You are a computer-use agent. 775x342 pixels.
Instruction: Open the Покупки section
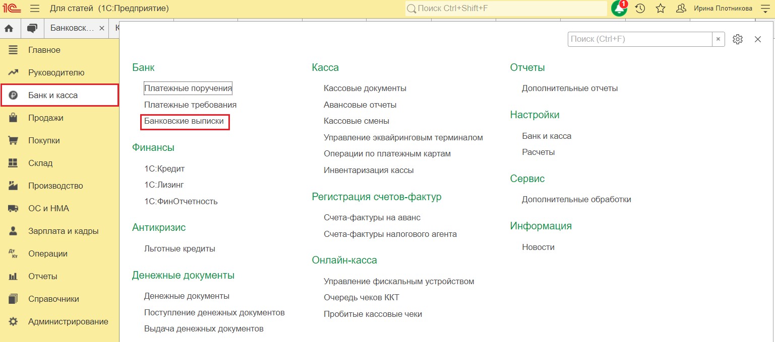pyautogui.click(x=59, y=140)
